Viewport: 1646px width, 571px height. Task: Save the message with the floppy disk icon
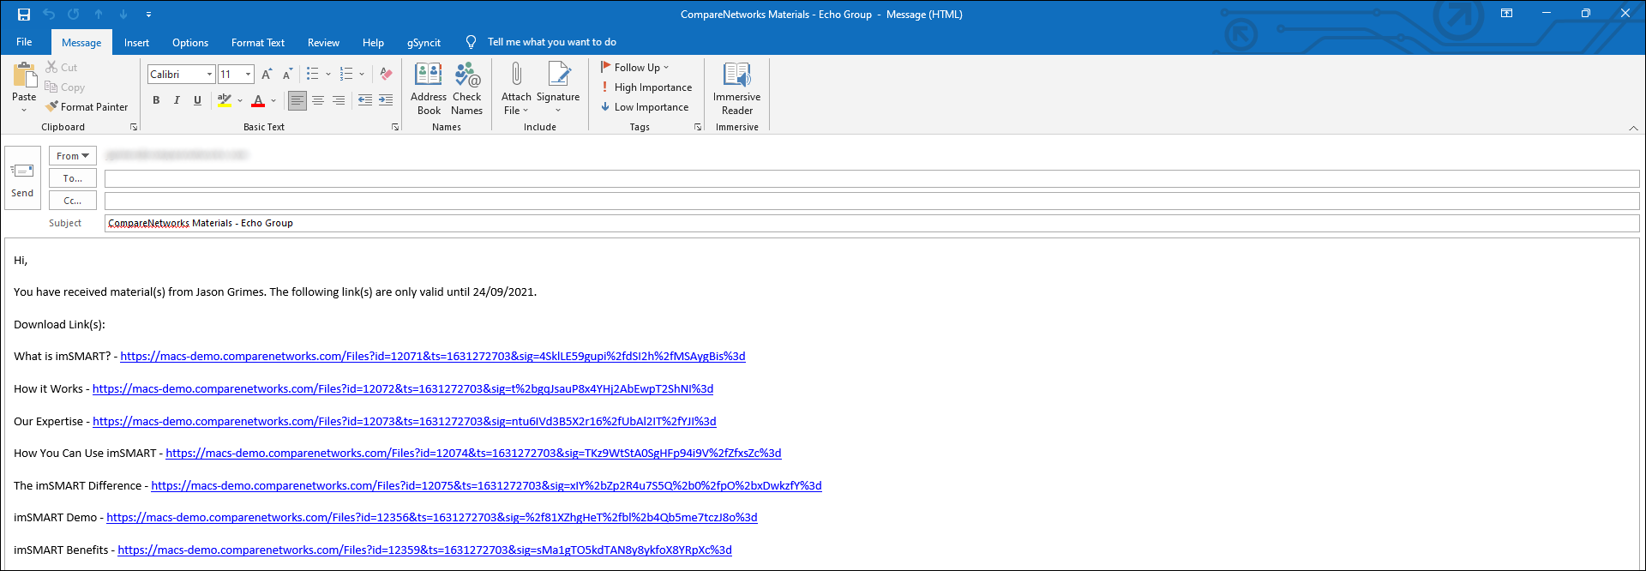[24, 15]
